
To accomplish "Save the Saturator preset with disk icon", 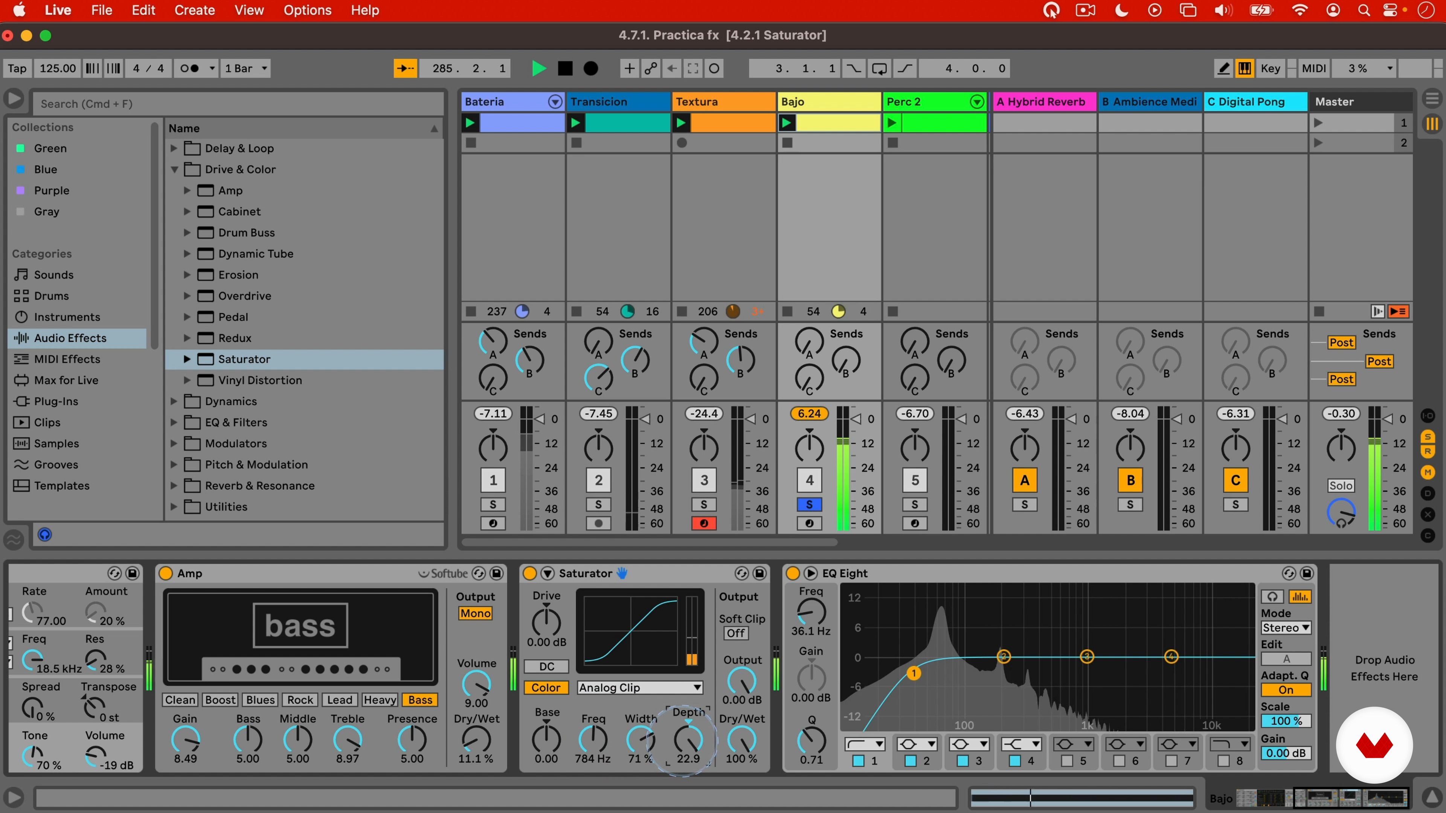I will coord(760,573).
